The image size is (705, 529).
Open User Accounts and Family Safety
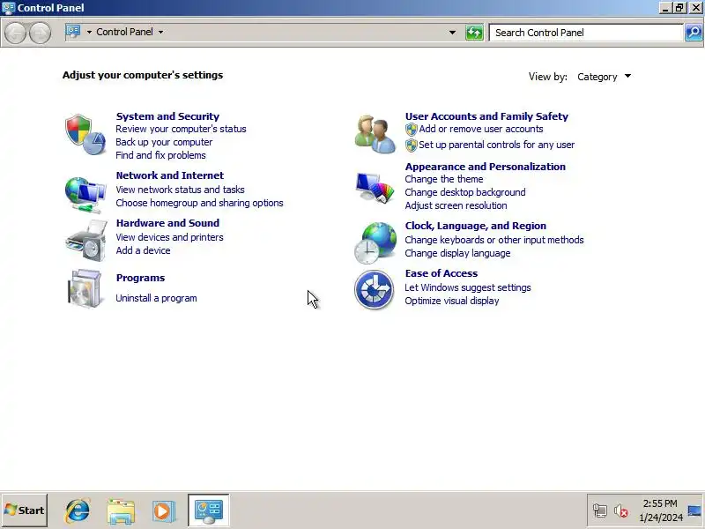coord(486,116)
